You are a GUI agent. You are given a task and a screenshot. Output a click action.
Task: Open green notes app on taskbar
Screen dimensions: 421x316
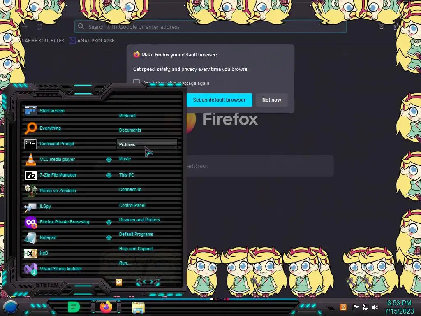[74, 307]
